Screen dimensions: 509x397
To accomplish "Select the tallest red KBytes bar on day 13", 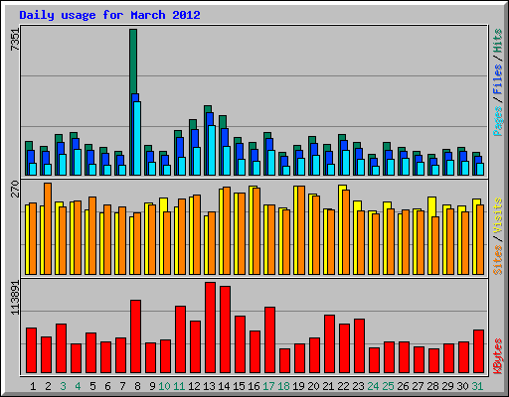I will [x=210, y=328].
